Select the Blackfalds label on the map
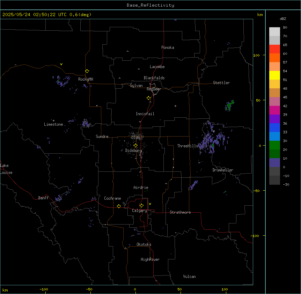The width and height of the screenshot is (301, 294). pos(154,78)
